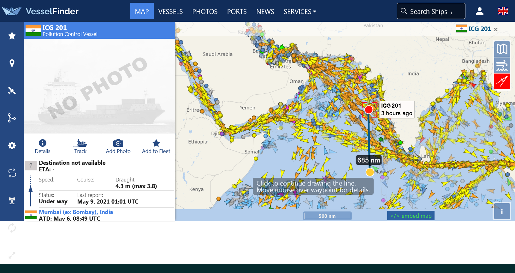Click the route planner sidebar icon
The height and width of the screenshot is (273, 515).
[12, 173]
